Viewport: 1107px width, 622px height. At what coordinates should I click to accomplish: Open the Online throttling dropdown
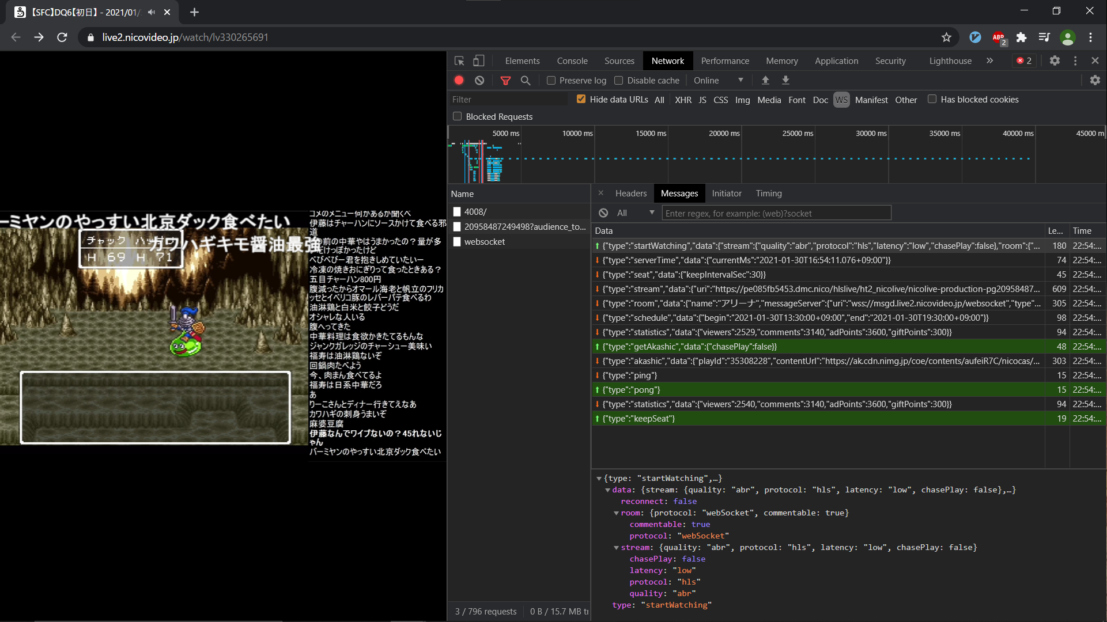719,81
